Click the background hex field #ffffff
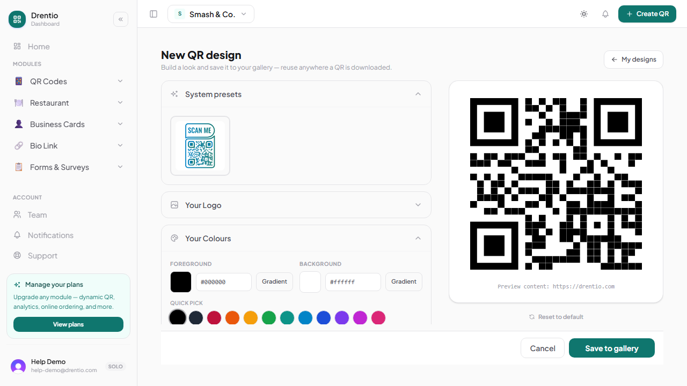 (x=353, y=282)
